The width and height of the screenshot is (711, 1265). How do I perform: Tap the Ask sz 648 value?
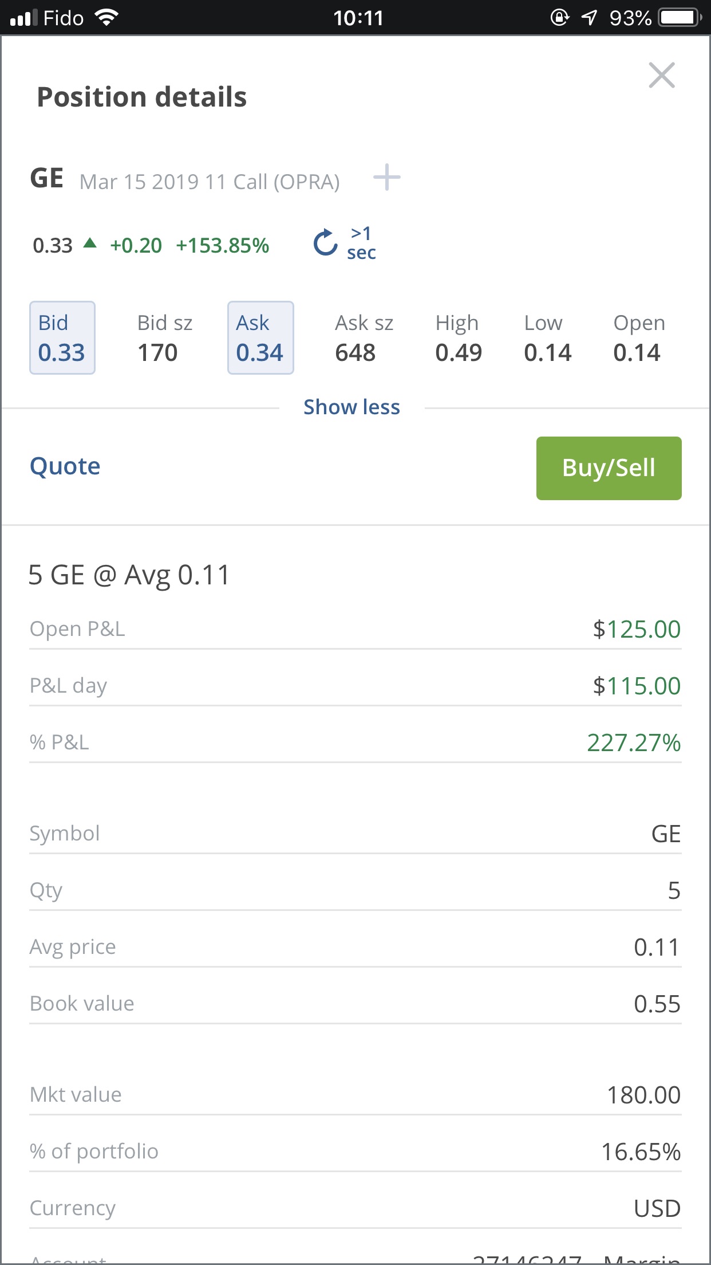pyautogui.click(x=355, y=352)
